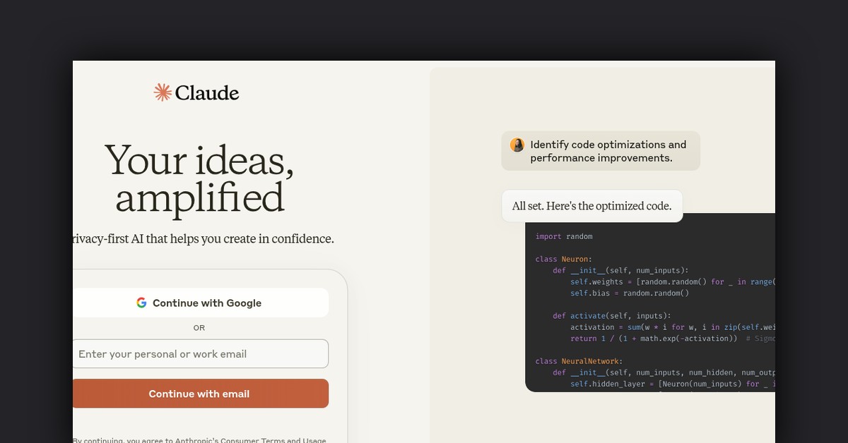Viewport: 848px width, 443px height.
Task: Click the privacy-first AI tagline text
Action: (204, 238)
